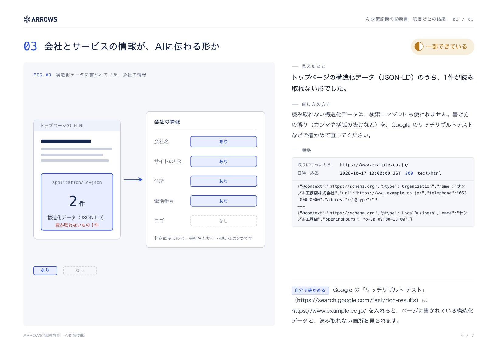Click the footer page number 4 / 7

point(467,336)
